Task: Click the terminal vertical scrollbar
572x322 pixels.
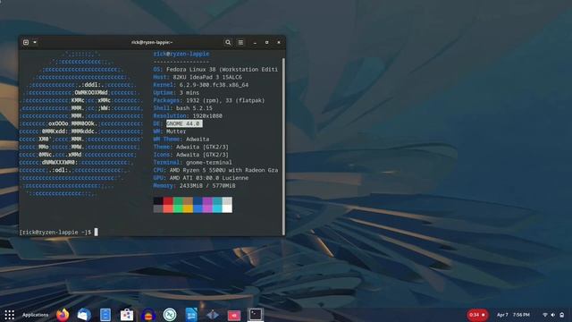Action: (x=283, y=146)
